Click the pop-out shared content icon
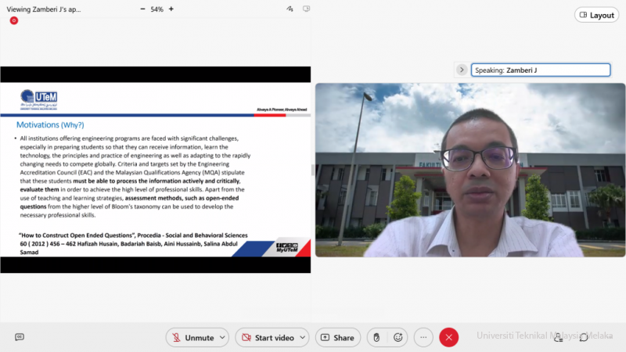This screenshot has width=626, height=352. point(304,9)
